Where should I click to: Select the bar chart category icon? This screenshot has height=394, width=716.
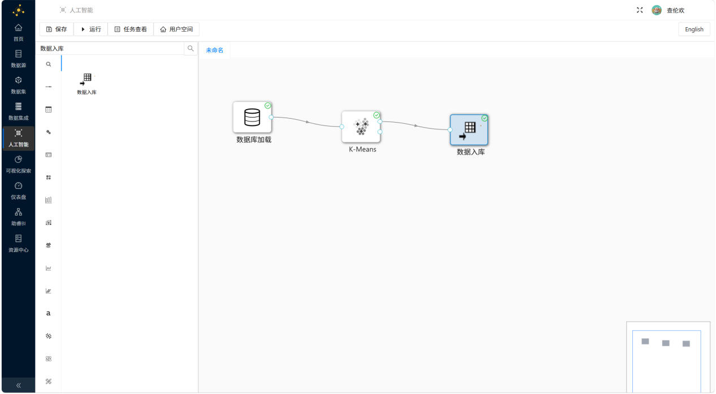[49, 200]
